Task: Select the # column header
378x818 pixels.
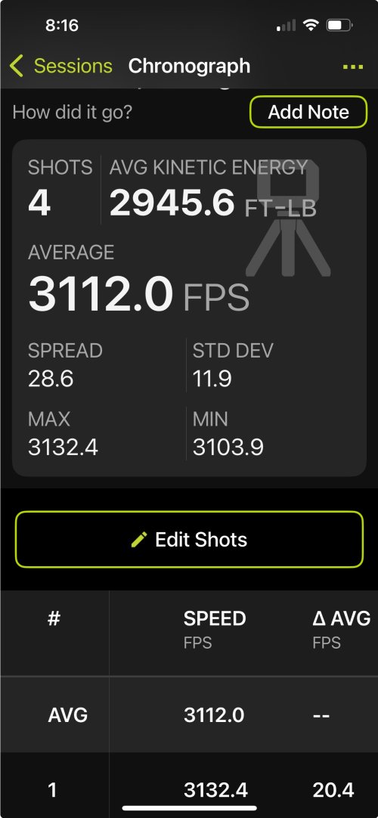Action: 54,619
